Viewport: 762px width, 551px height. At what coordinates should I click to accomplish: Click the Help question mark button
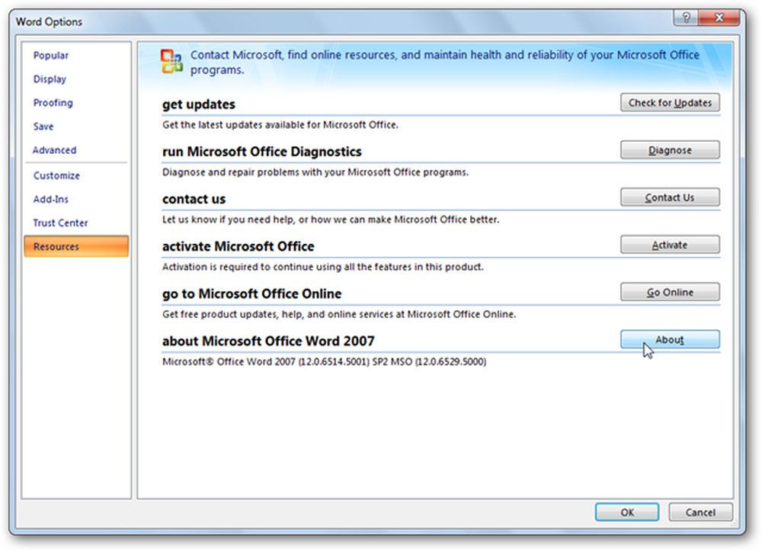687,18
